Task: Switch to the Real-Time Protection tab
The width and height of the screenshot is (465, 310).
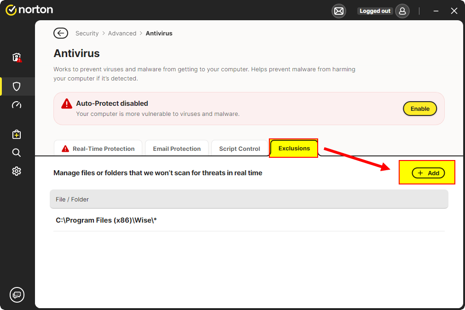Action: (98, 148)
